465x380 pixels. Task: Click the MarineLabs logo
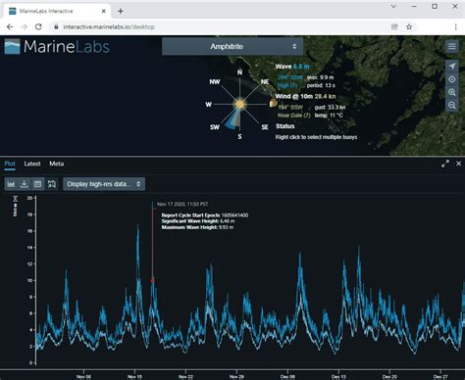(x=57, y=47)
